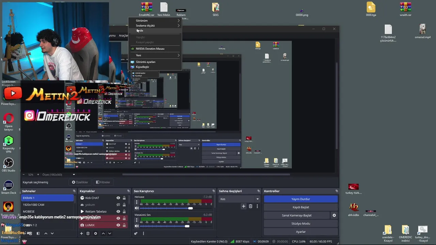This screenshot has height=245, width=436.
Task: Add a new source in Kaynaklar panel
Action: click(x=81, y=233)
